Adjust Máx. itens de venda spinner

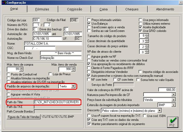[73, 69]
